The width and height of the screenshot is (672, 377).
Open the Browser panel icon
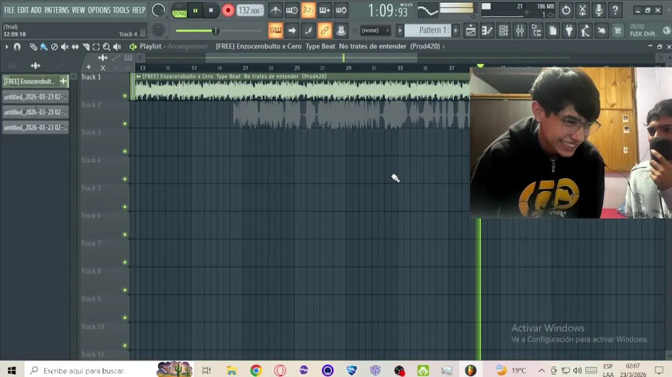point(536,31)
